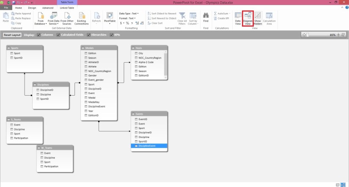
Task: Collapse the ribbon with the chevron
Action: 342,8
